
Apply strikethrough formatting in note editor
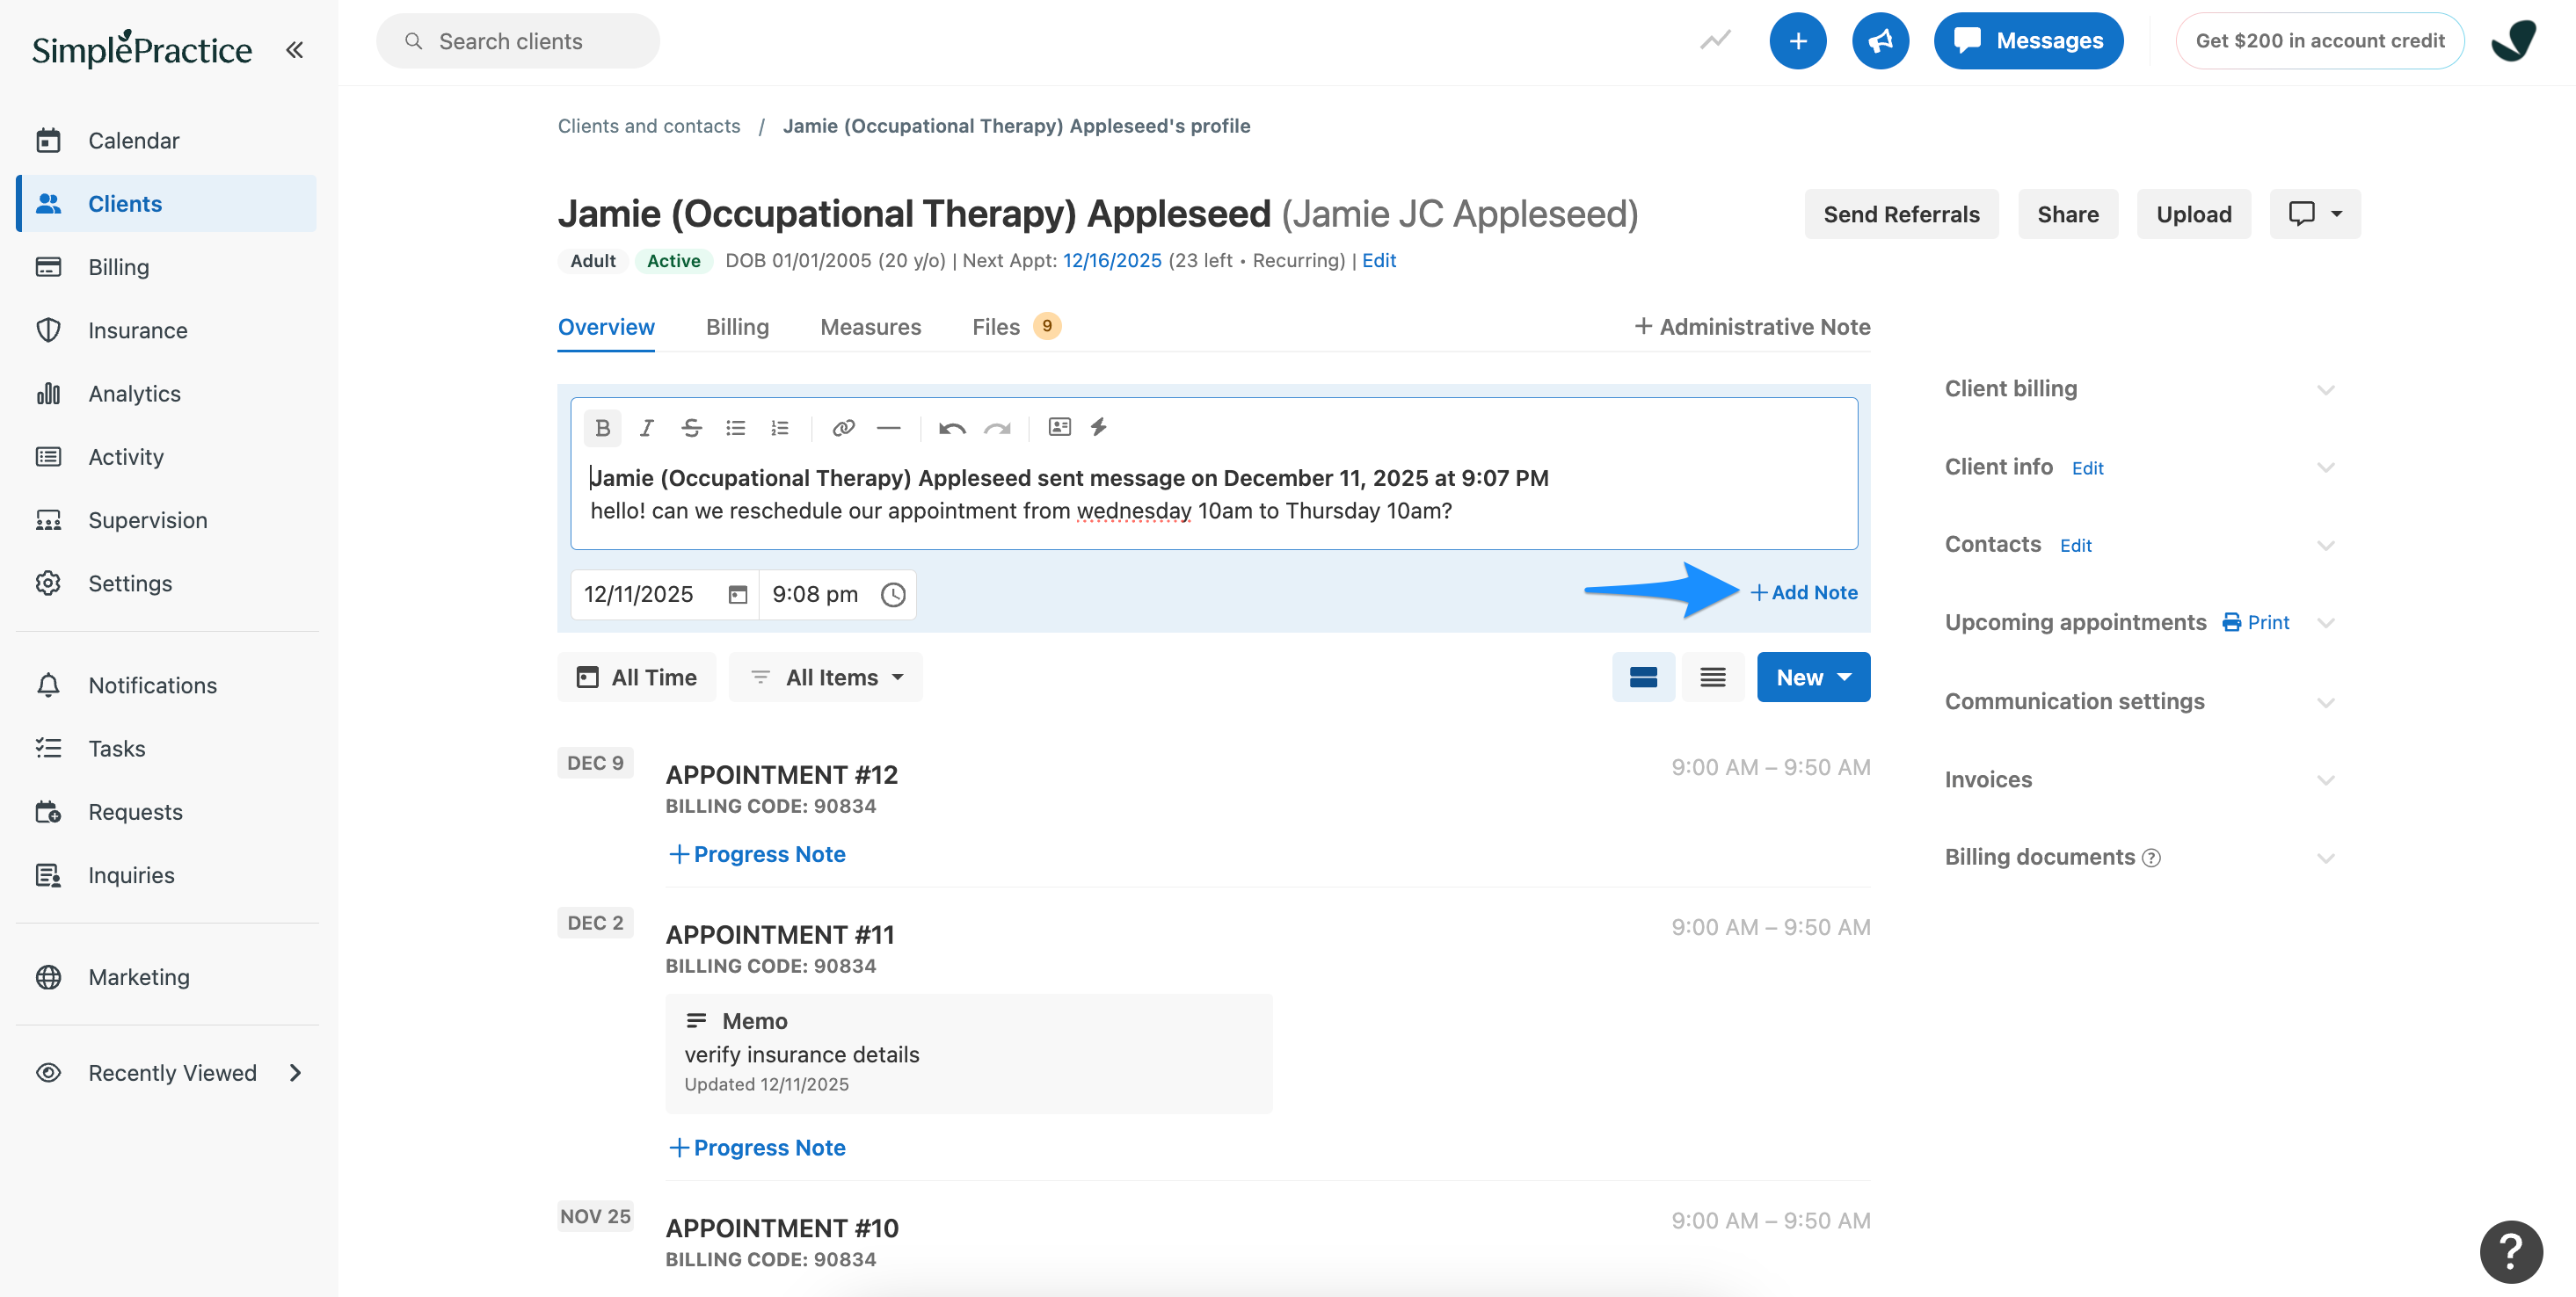click(691, 428)
